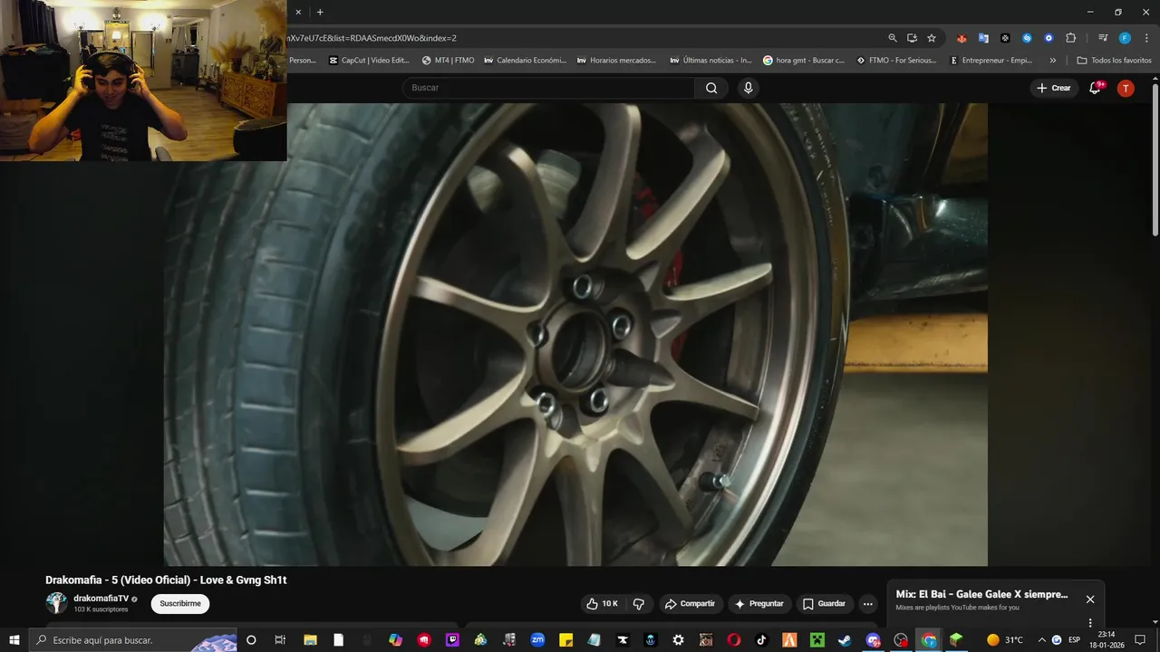This screenshot has height=652, width=1160.
Task: Open FTMO - For Serious bookmark
Action: click(896, 61)
